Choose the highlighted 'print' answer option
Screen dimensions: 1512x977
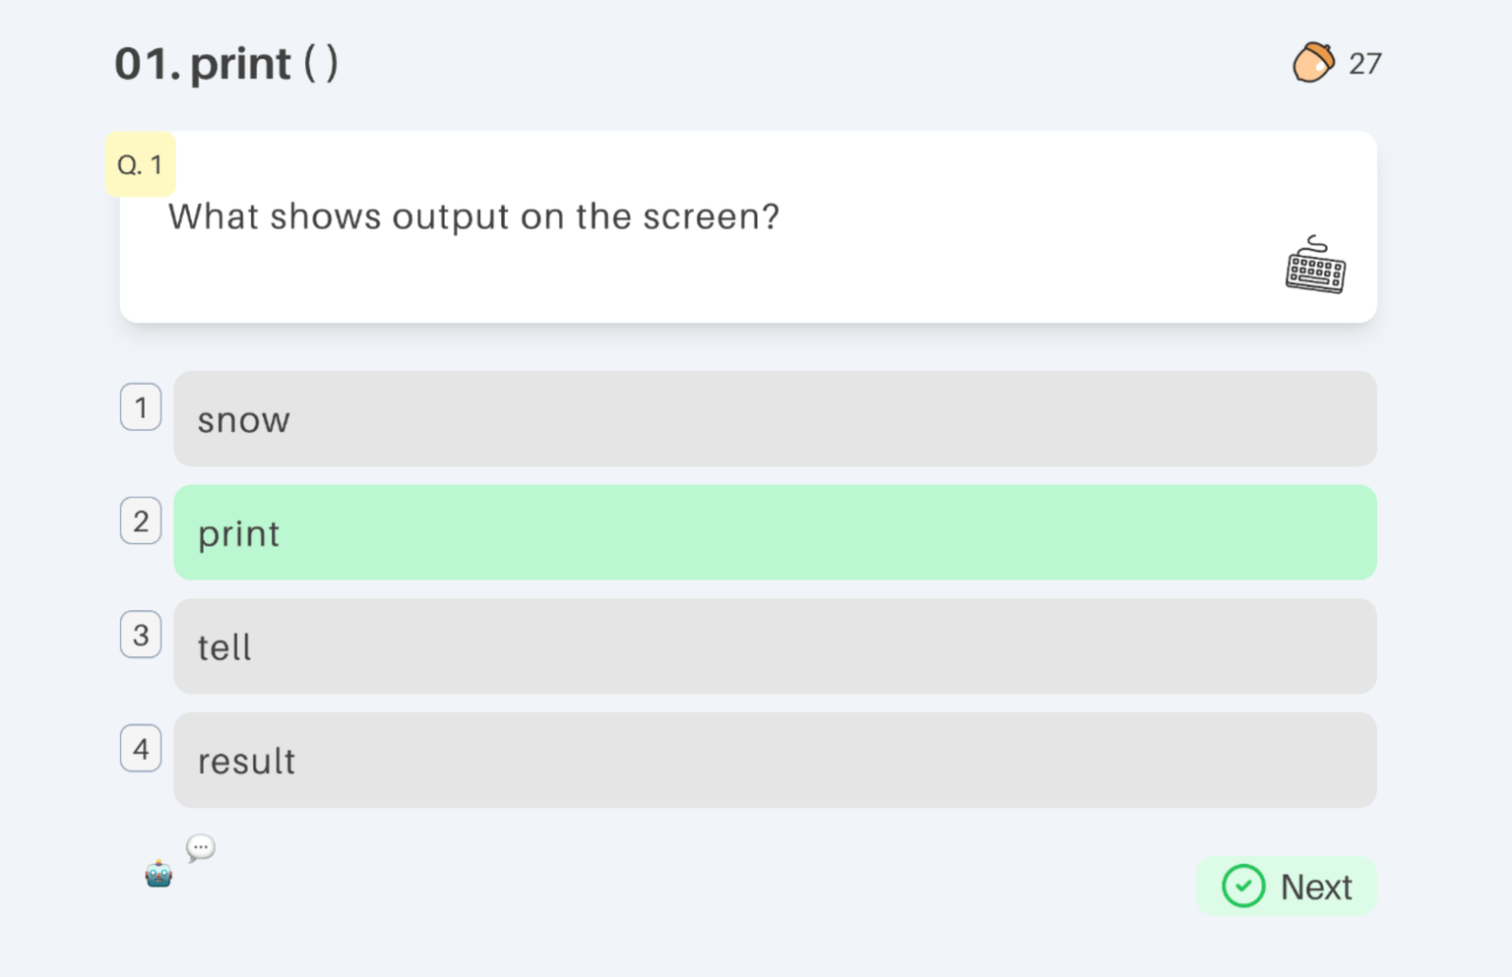click(775, 532)
